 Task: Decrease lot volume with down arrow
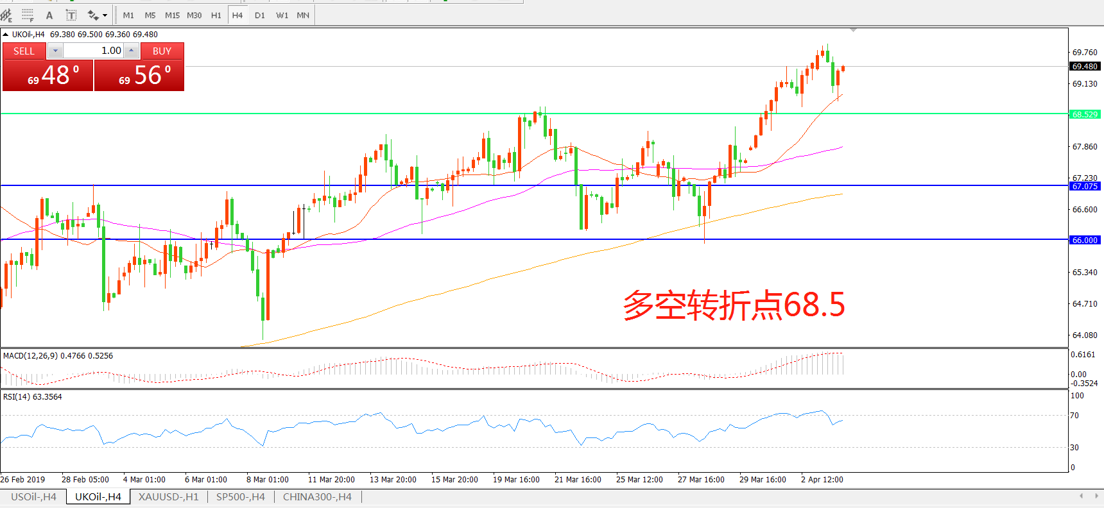tap(55, 51)
